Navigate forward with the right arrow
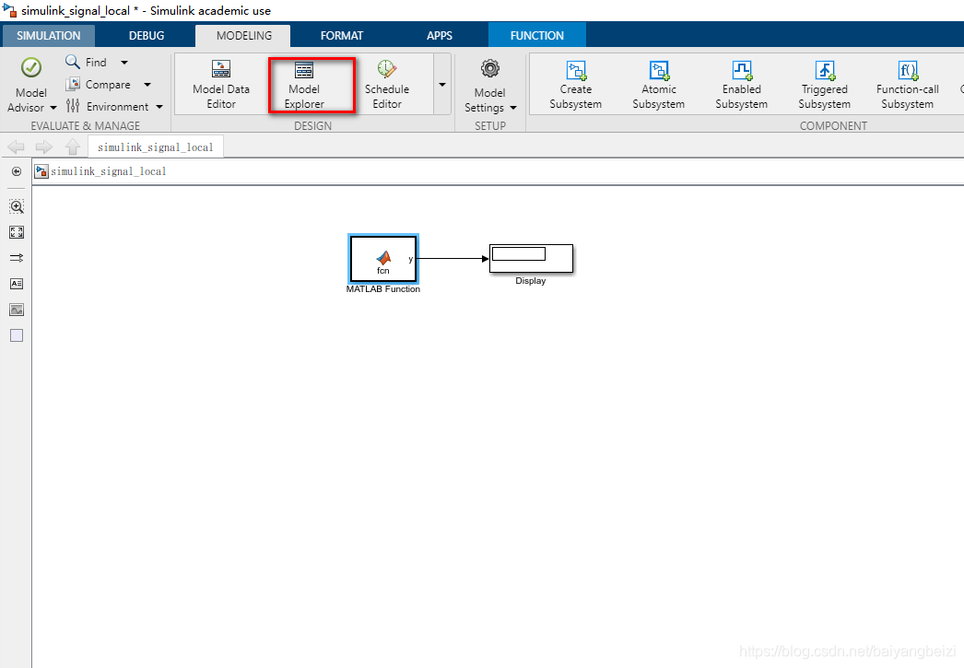964x668 pixels. [44, 146]
